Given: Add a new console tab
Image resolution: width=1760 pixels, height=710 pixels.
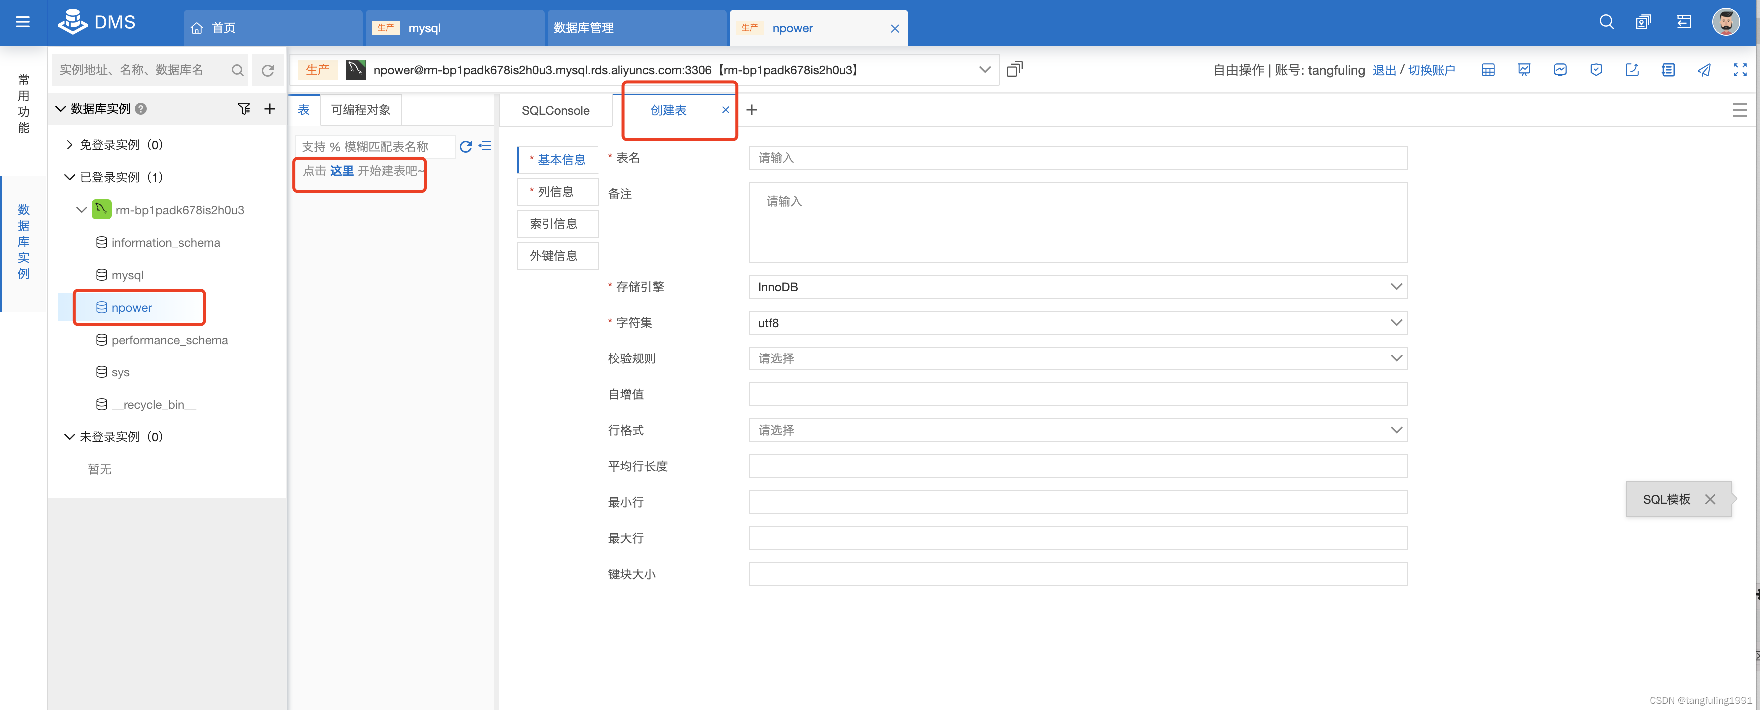Looking at the screenshot, I should click(752, 110).
